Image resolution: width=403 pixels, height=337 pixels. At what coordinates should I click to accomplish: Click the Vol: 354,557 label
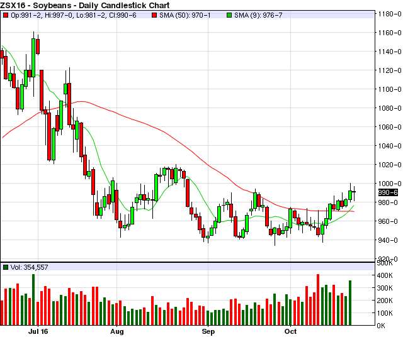click(30, 267)
